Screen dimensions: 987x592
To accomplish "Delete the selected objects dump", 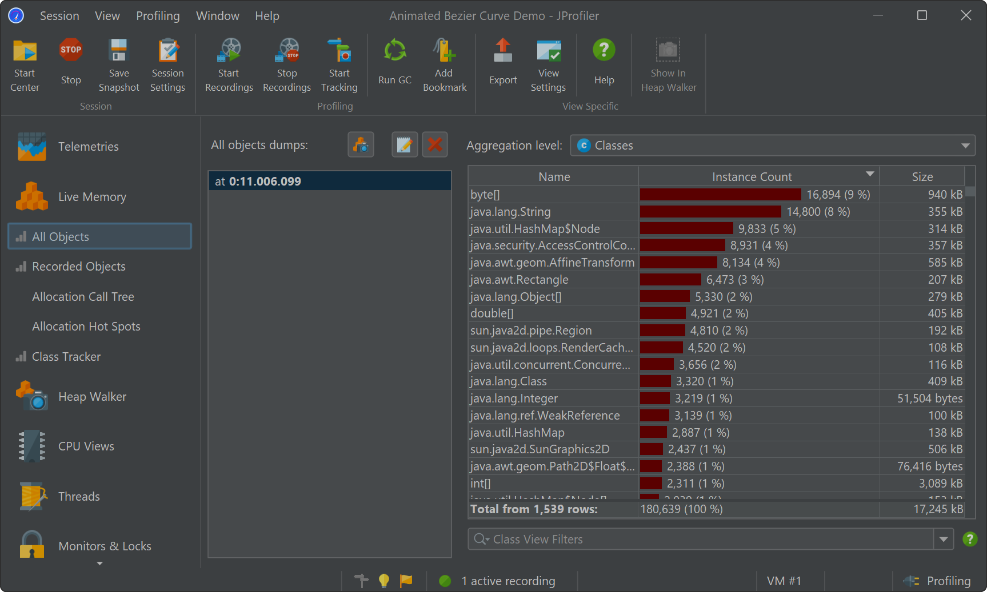I will pos(435,145).
